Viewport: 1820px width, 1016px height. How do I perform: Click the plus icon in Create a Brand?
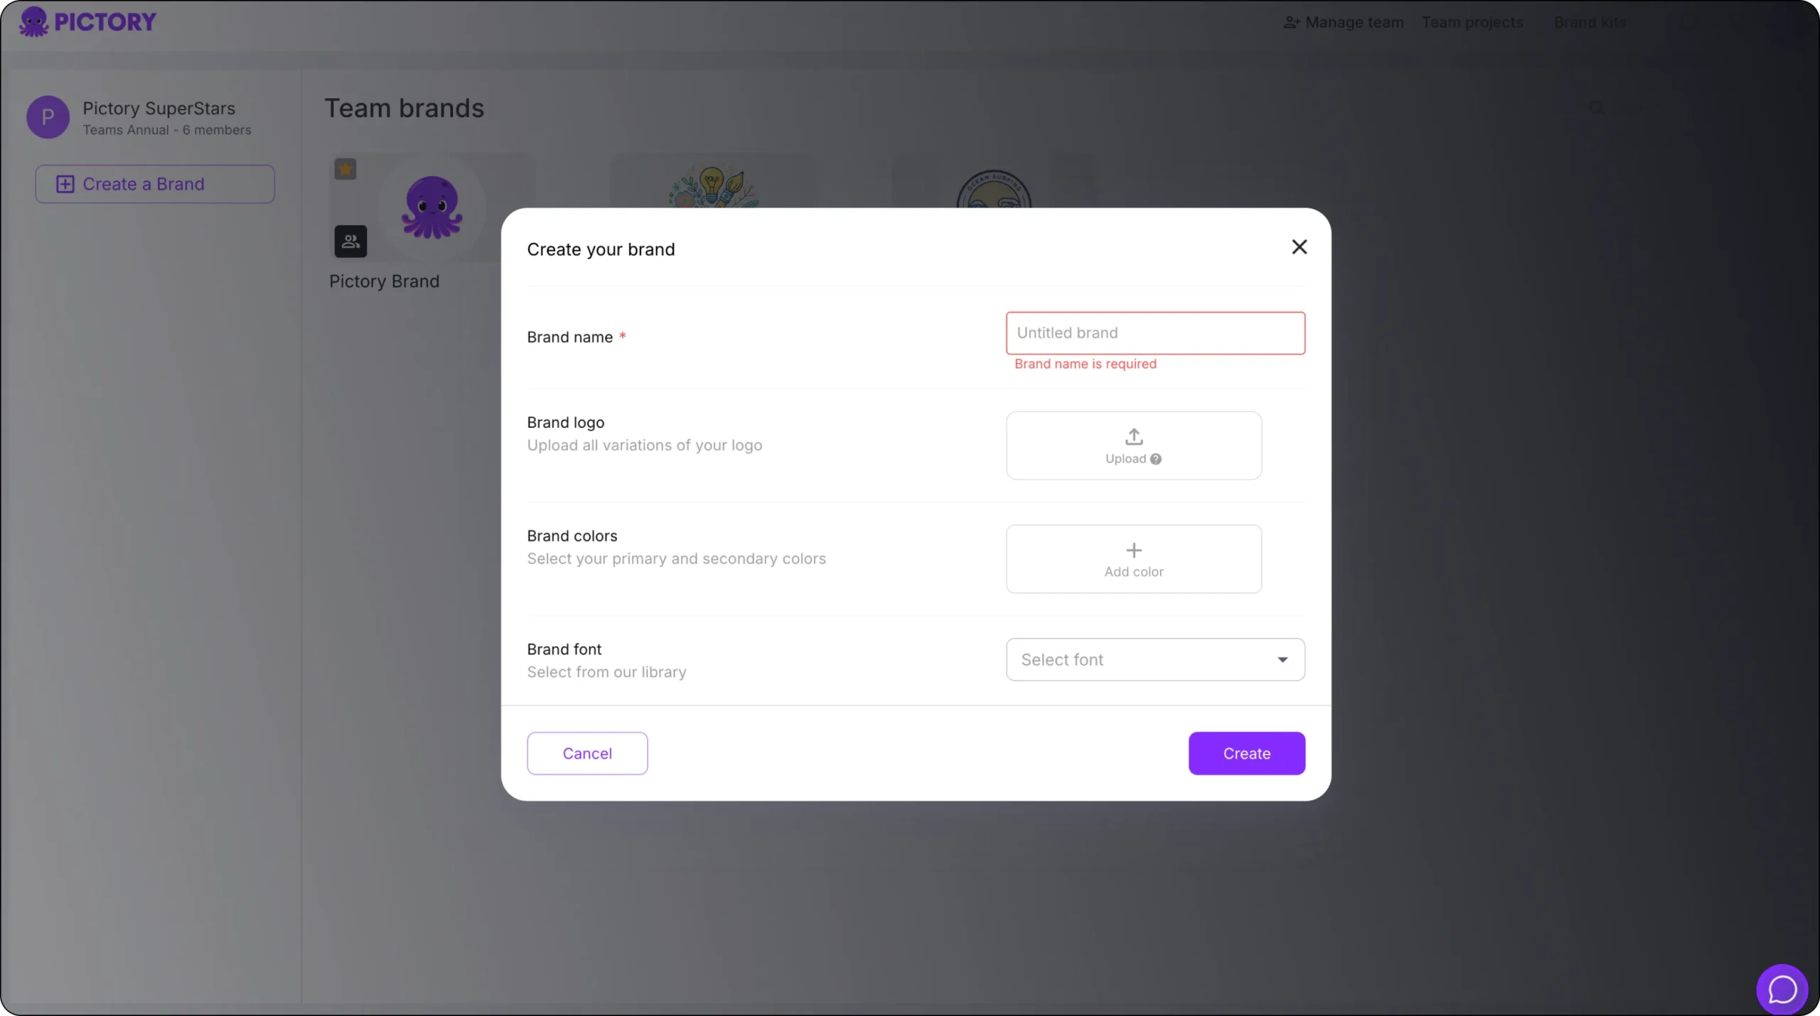pyautogui.click(x=65, y=185)
